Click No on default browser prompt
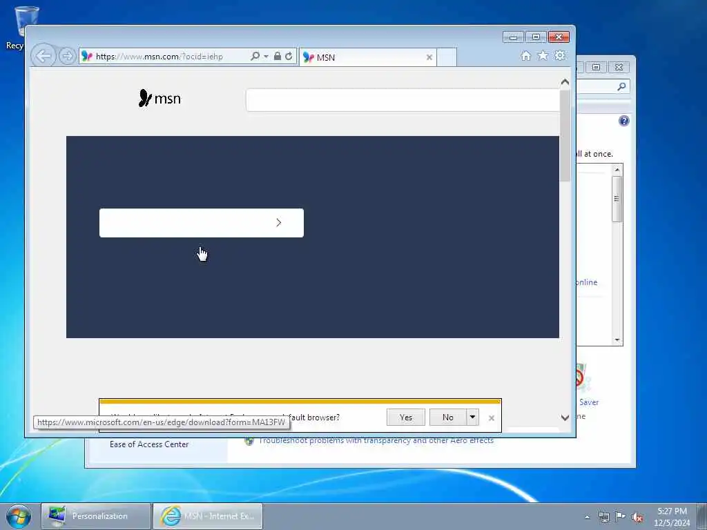The height and width of the screenshot is (530, 707). tap(447, 418)
